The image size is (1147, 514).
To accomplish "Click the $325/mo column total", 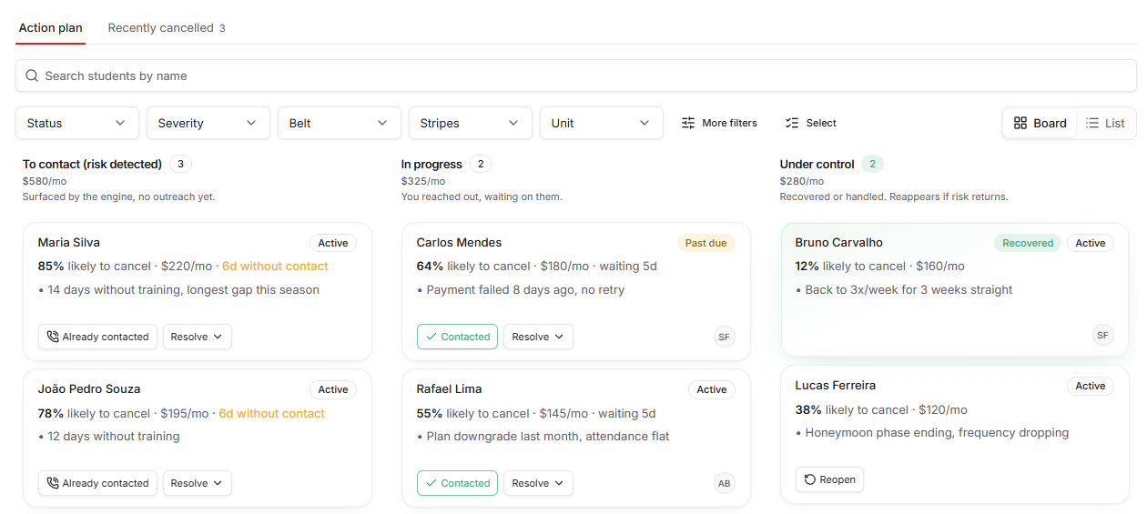I will 423,181.
